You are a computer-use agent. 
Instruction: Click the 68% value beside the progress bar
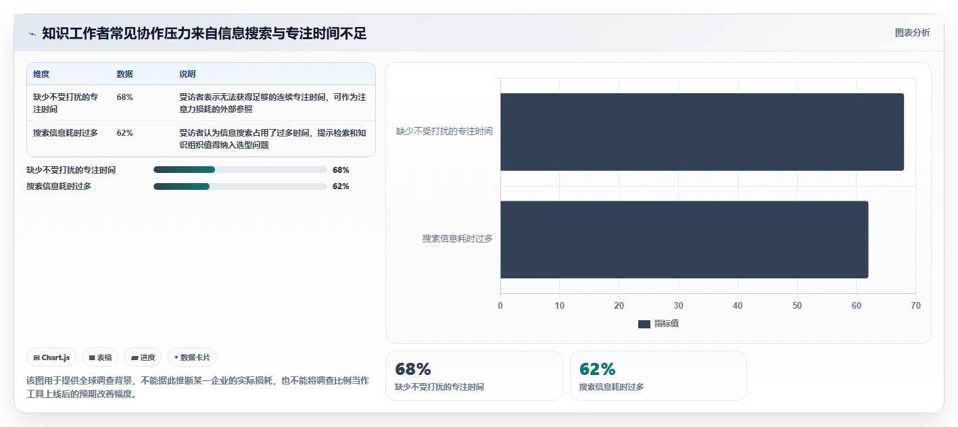(341, 170)
